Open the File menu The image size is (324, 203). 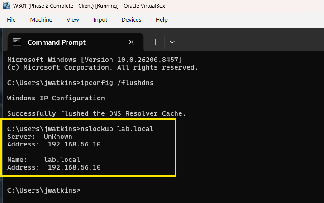tap(11, 19)
